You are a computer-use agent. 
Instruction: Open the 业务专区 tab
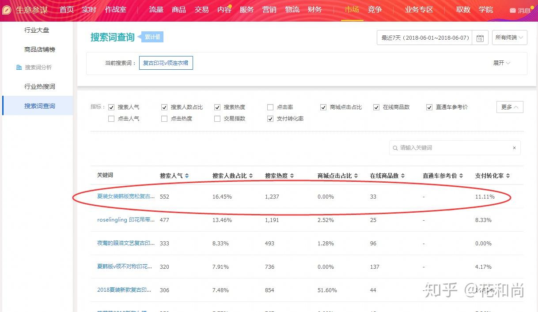click(419, 10)
